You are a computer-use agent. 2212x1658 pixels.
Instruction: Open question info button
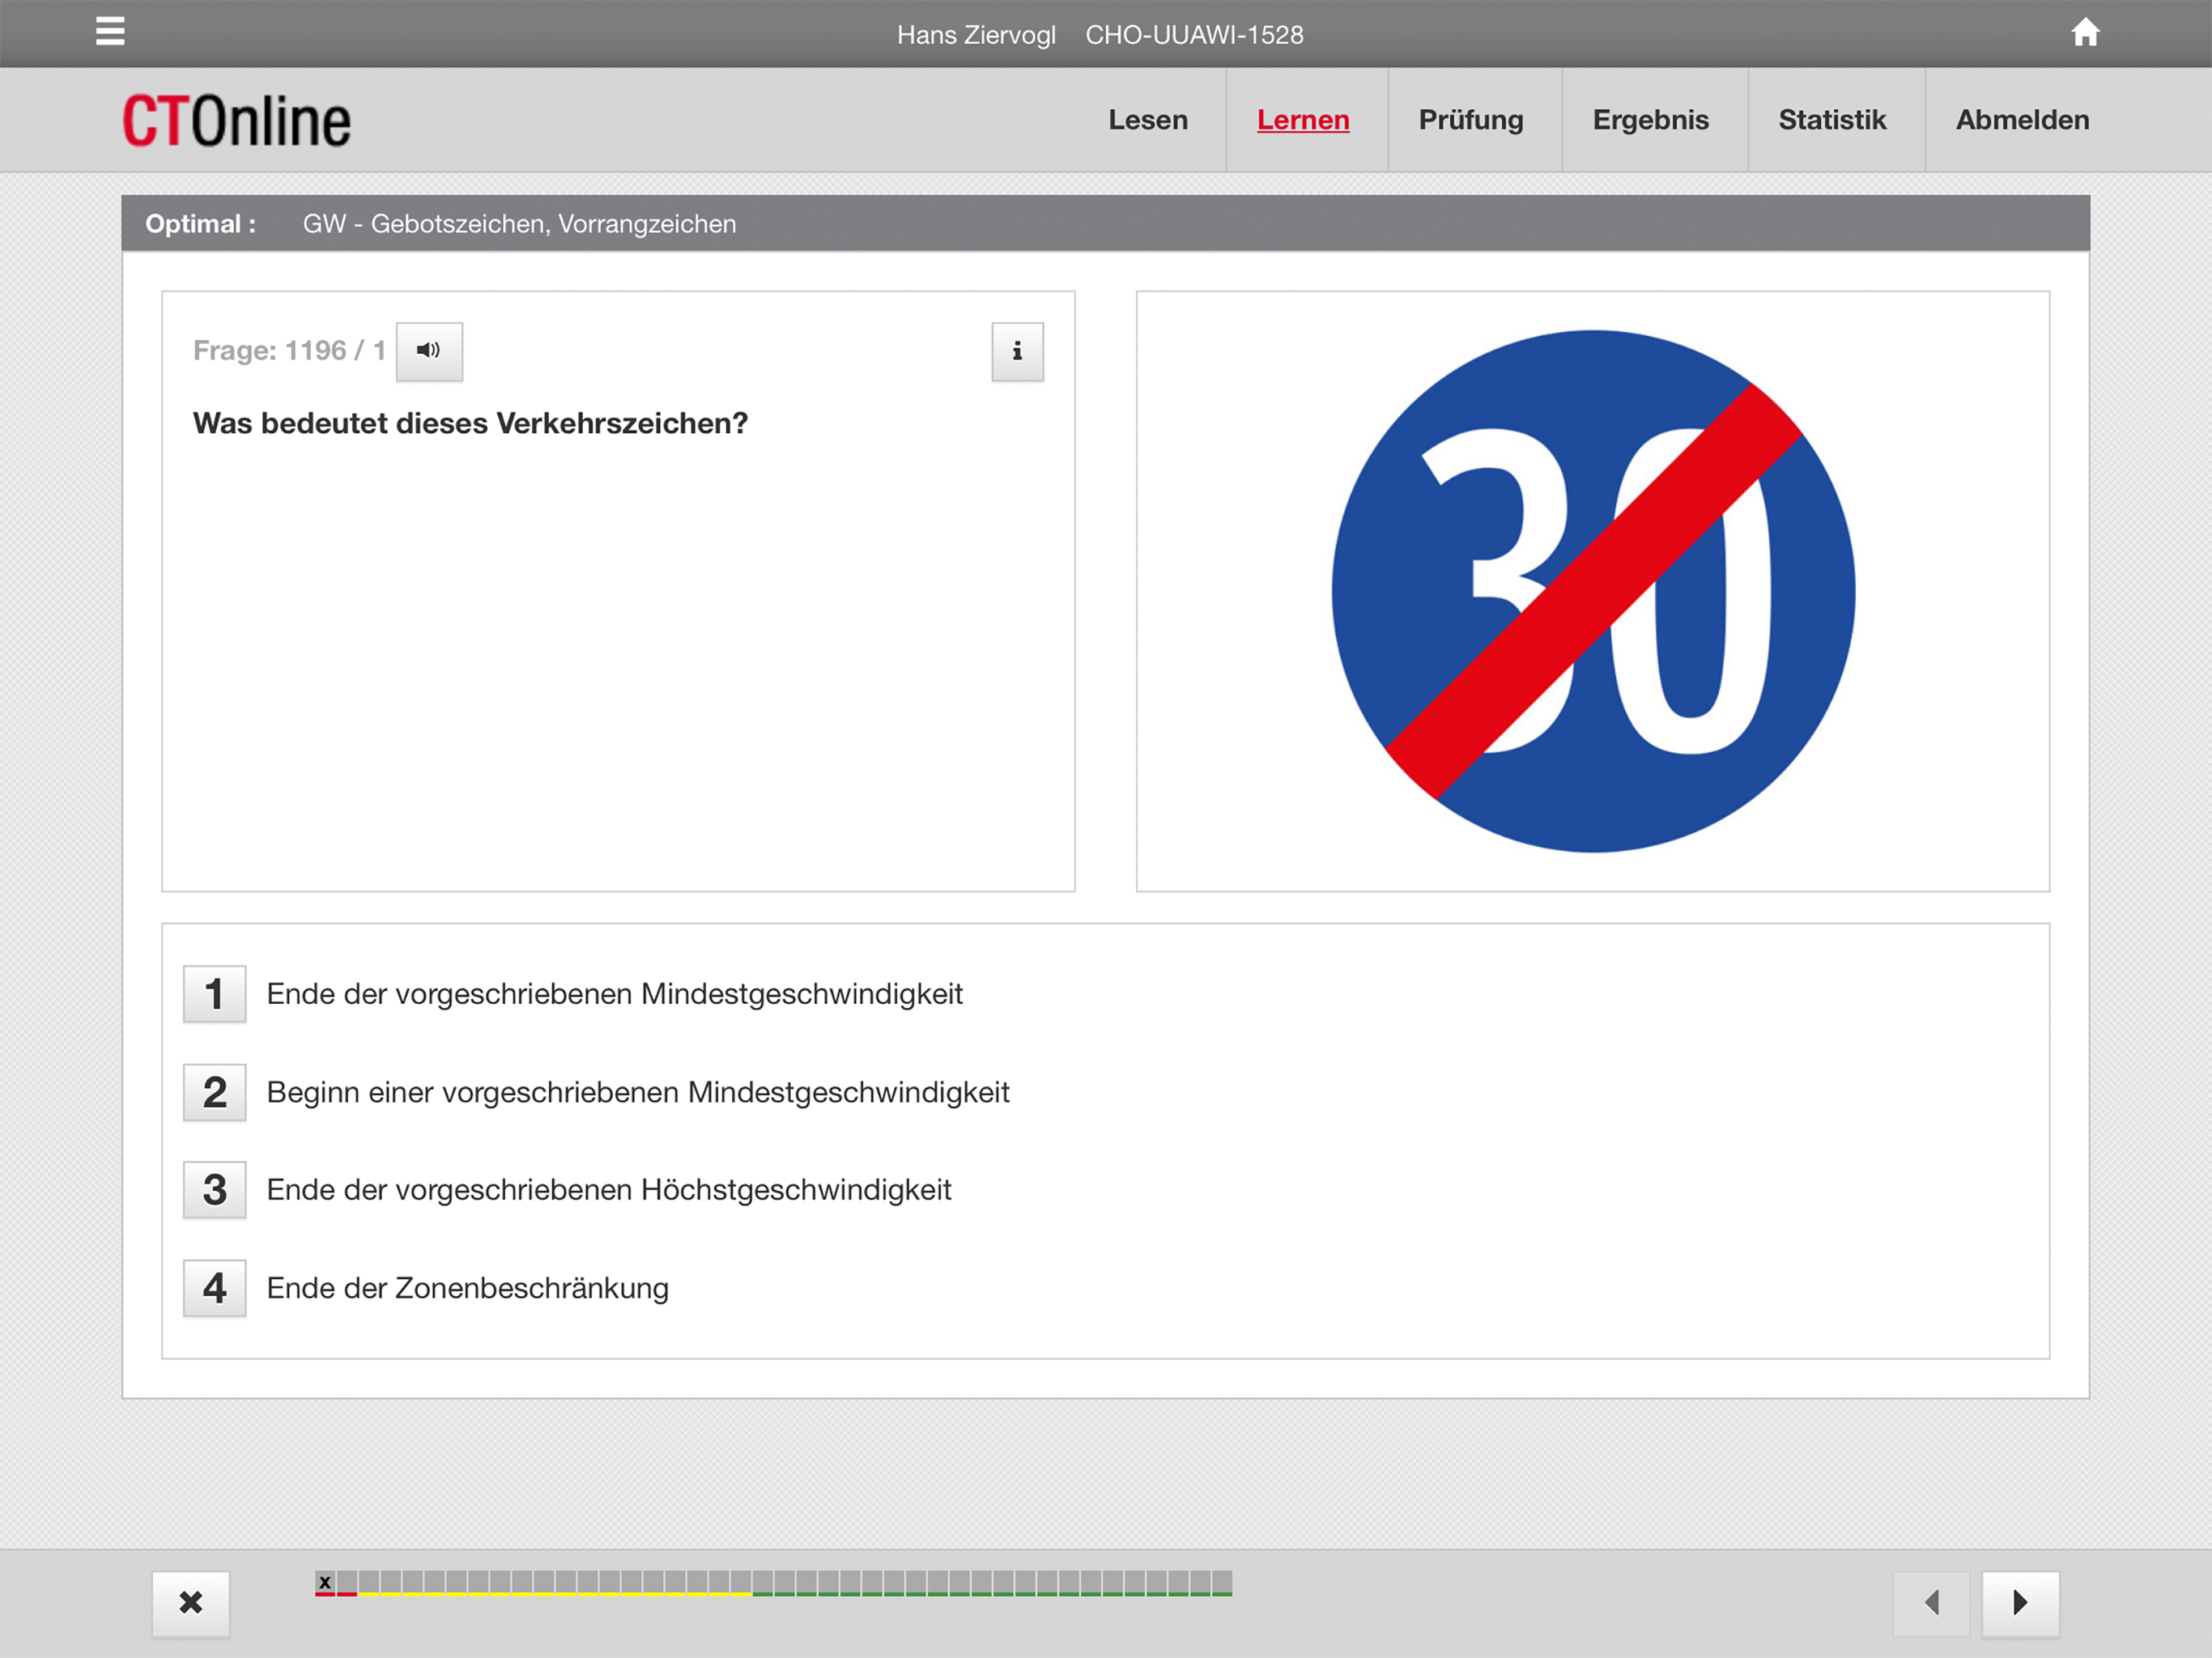click(1017, 351)
